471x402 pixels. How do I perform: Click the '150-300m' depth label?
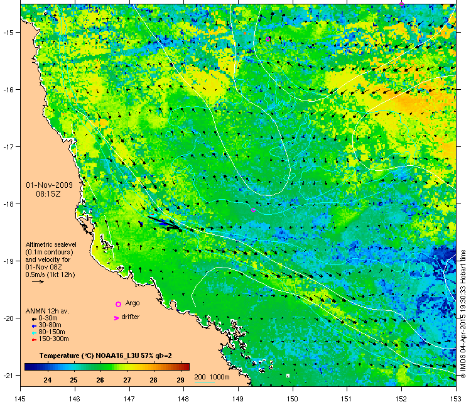53,339
